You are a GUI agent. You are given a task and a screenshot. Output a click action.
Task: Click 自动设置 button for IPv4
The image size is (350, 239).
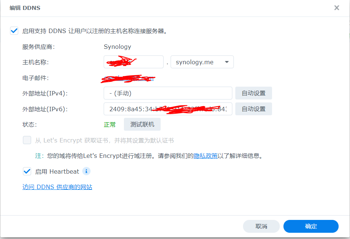click(254, 93)
